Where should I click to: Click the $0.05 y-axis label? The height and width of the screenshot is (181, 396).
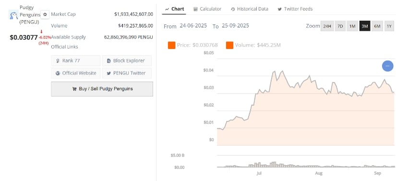[209, 53]
